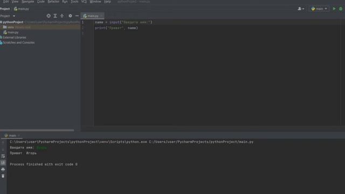Open the Tools menu

click(74, 2)
